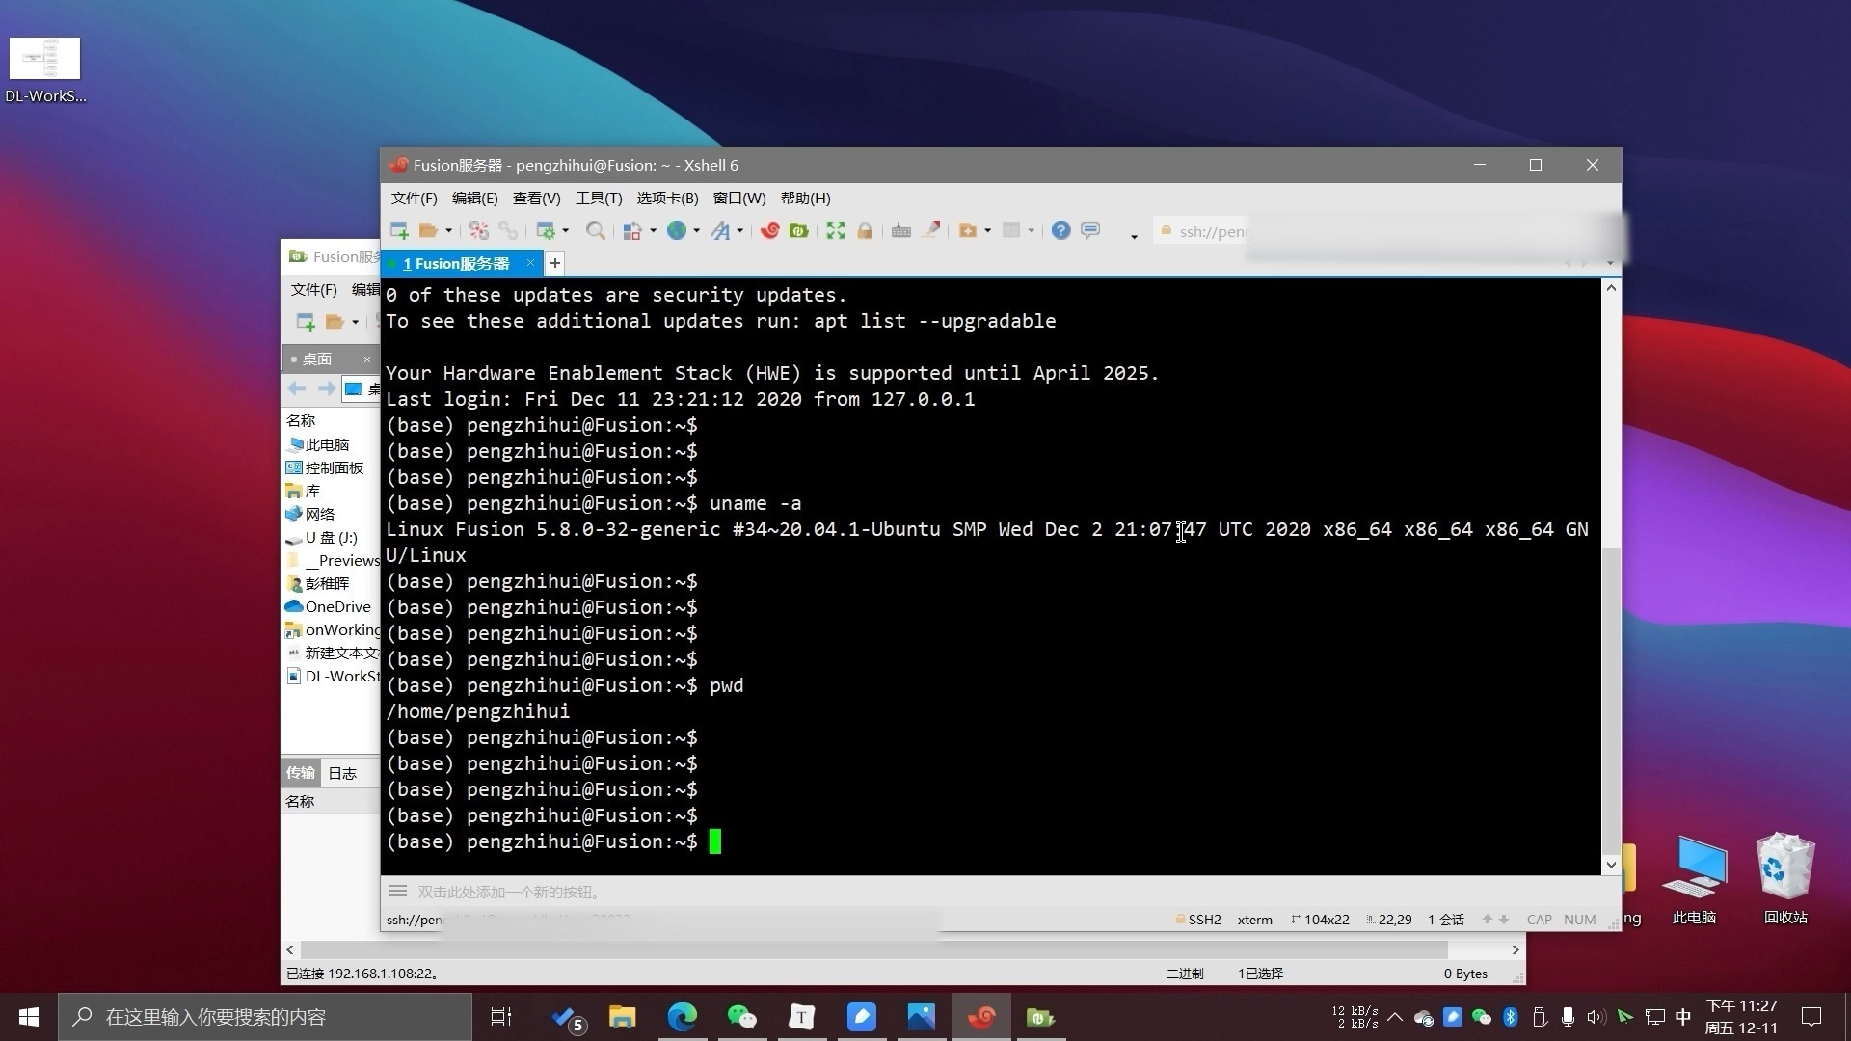Viewport: 1851px width, 1041px height.
Task: Expand the font settings dropdown arrow
Action: coord(739,231)
